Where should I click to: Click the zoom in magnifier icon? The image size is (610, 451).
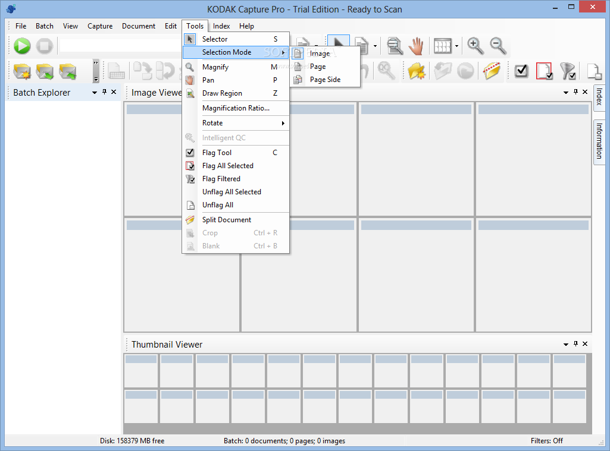point(476,46)
